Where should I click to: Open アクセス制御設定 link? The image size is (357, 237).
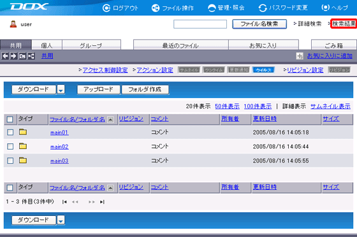[x=105, y=70]
